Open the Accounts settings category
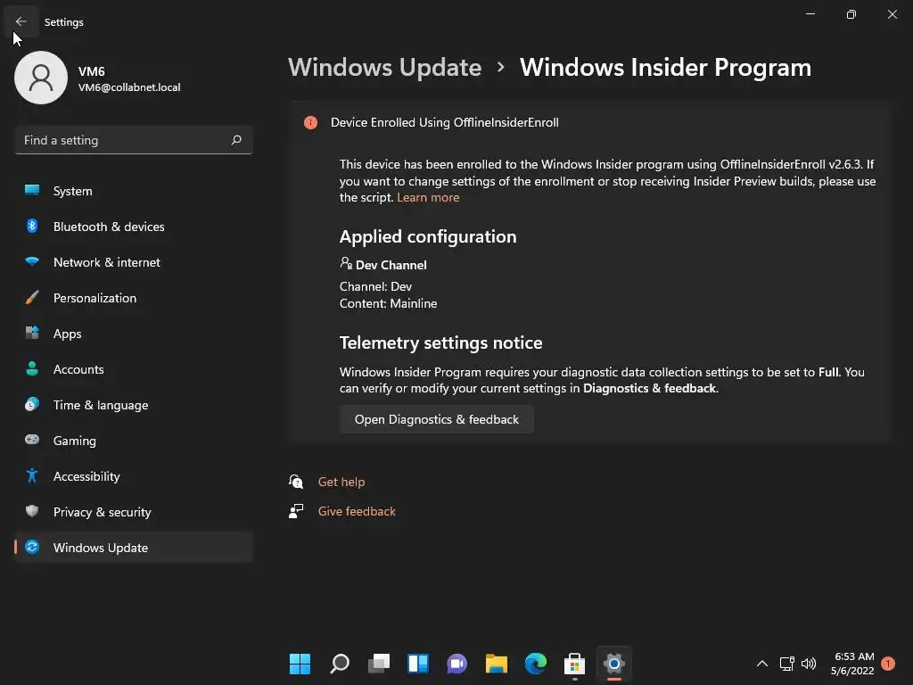Viewport: 913px width, 685px height. click(134, 369)
